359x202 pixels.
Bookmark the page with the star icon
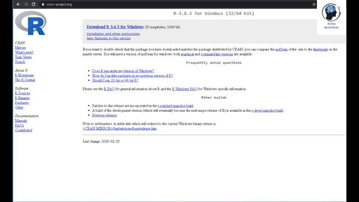click(x=314, y=4)
